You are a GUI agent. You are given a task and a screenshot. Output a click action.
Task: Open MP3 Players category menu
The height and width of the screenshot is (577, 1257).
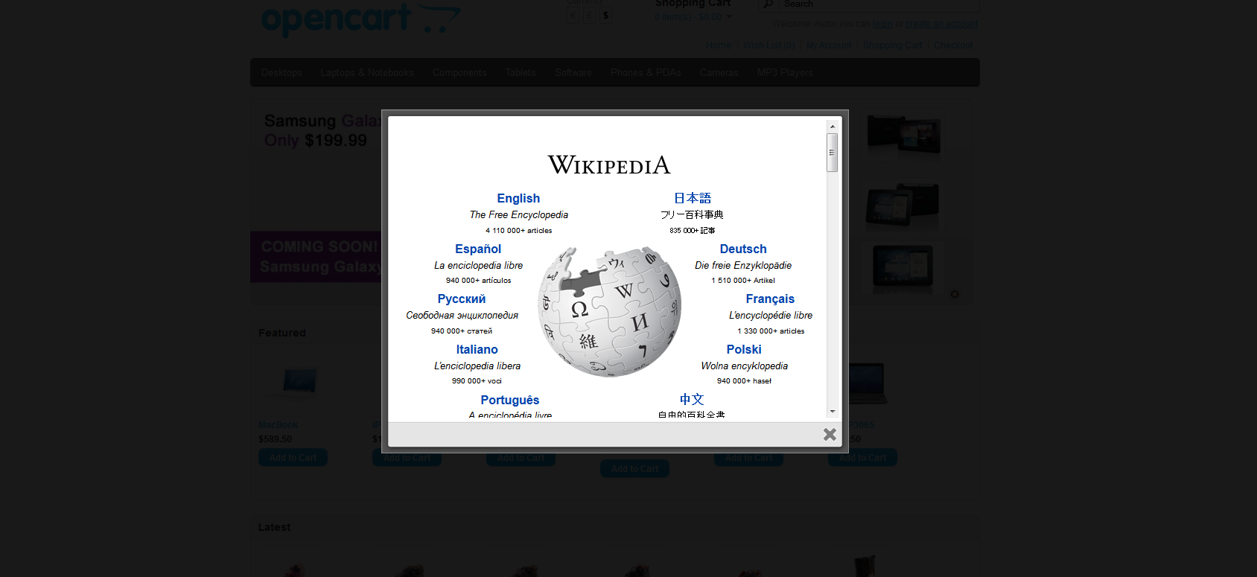785,72
